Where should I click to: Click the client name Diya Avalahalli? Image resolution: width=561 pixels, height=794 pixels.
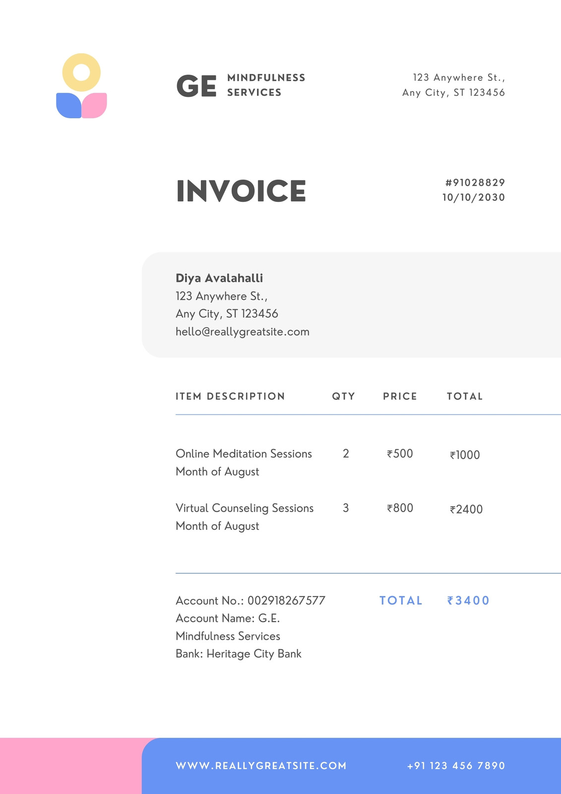(x=219, y=278)
